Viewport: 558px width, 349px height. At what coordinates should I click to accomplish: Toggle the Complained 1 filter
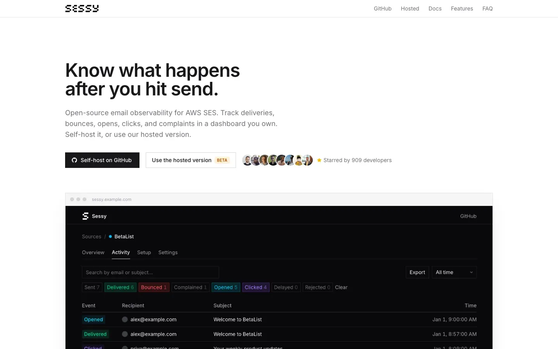tap(190, 287)
